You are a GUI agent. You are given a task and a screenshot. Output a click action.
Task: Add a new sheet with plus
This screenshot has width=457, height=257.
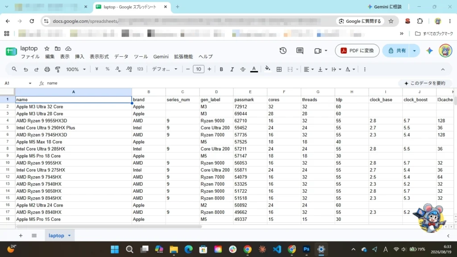click(21, 236)
